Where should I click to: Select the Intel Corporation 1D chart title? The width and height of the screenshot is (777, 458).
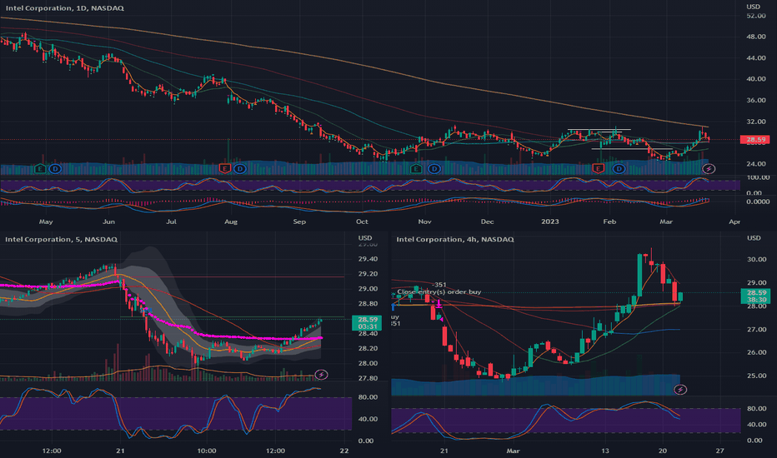point(65,8)
